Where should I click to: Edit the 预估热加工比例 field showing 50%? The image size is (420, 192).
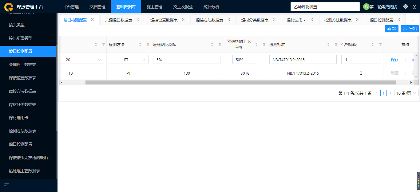point(245,60)
